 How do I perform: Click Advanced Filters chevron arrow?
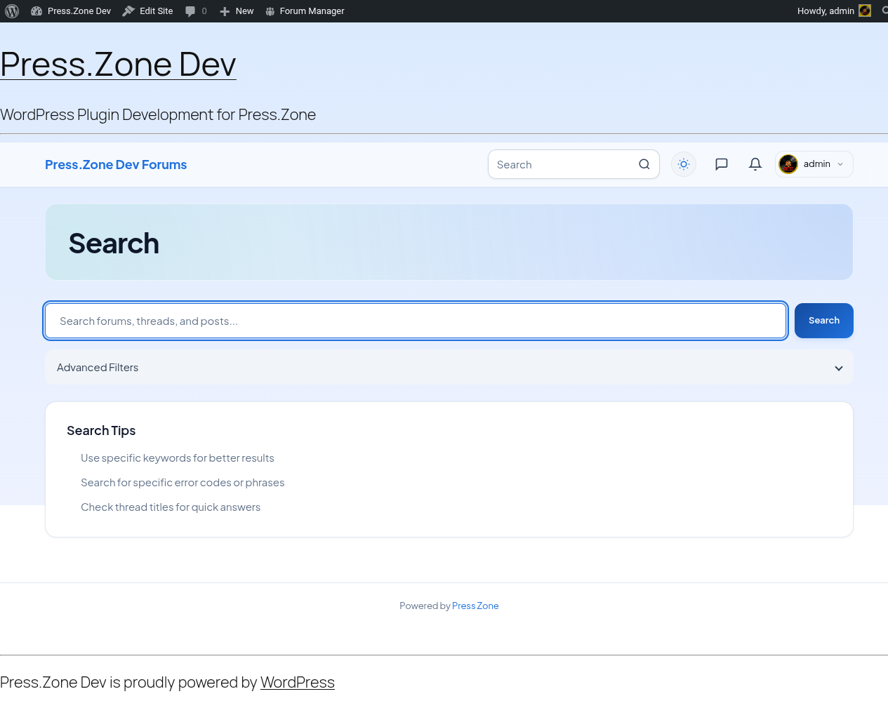click(x=839, y=368)
